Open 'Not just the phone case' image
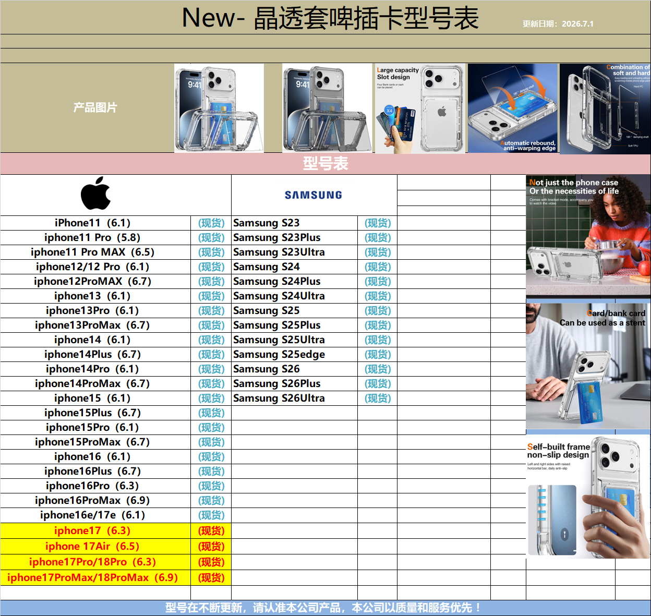The height and width of the screenshot is (616, 651). coord(588,236)
